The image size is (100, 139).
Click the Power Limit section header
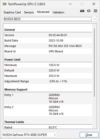12,60
